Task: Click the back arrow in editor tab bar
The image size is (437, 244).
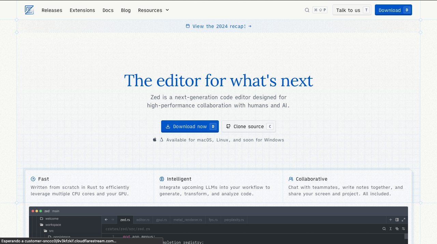Action: tap(106, 220)
